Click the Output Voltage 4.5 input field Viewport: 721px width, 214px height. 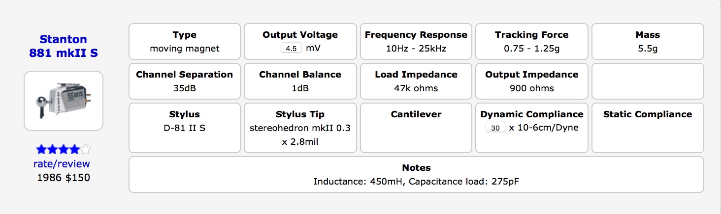pos(291,49)
